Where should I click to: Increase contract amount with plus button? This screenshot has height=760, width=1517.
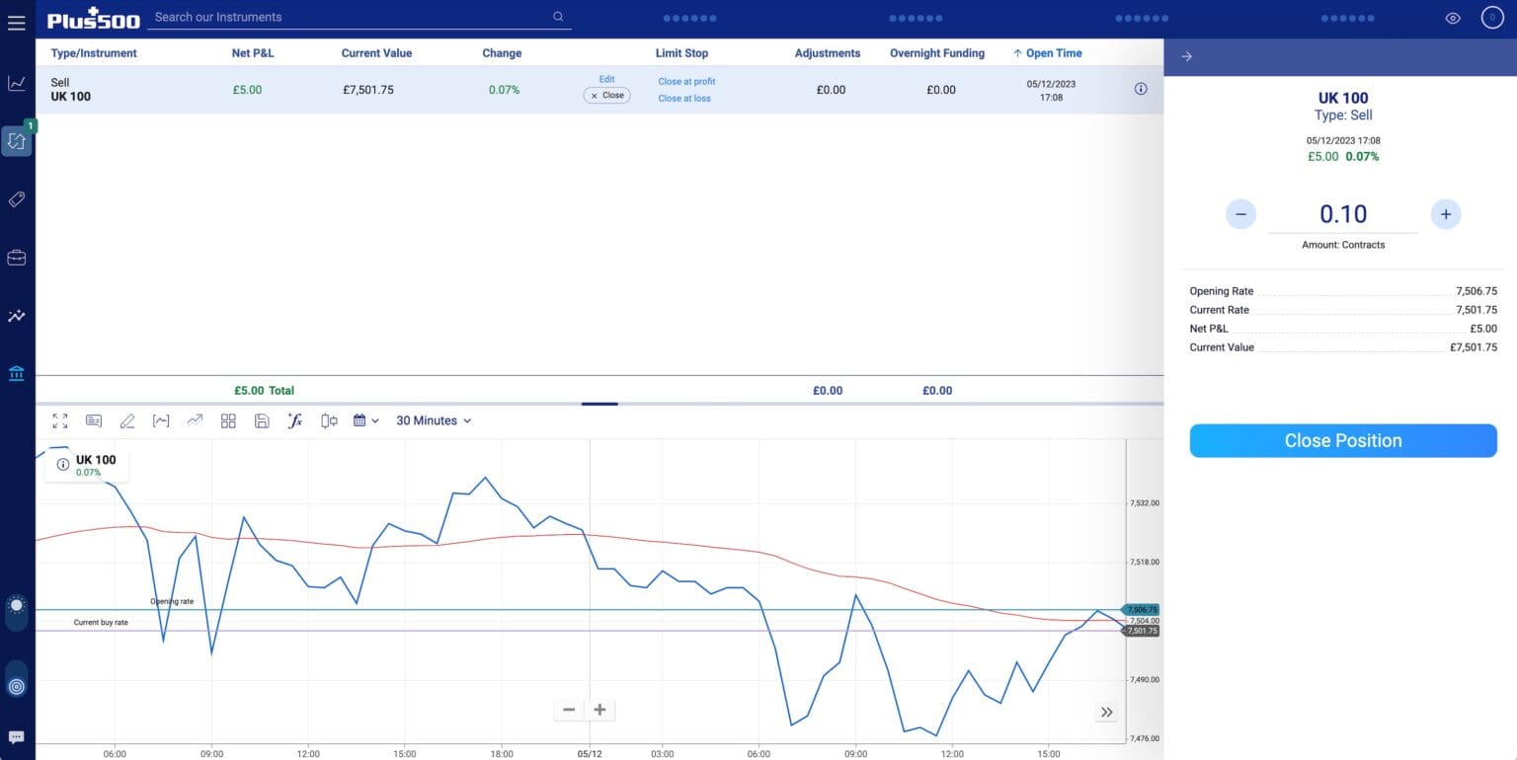coord(1445,214)
